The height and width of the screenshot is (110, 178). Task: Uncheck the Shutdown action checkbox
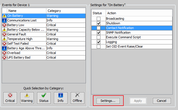98,23
